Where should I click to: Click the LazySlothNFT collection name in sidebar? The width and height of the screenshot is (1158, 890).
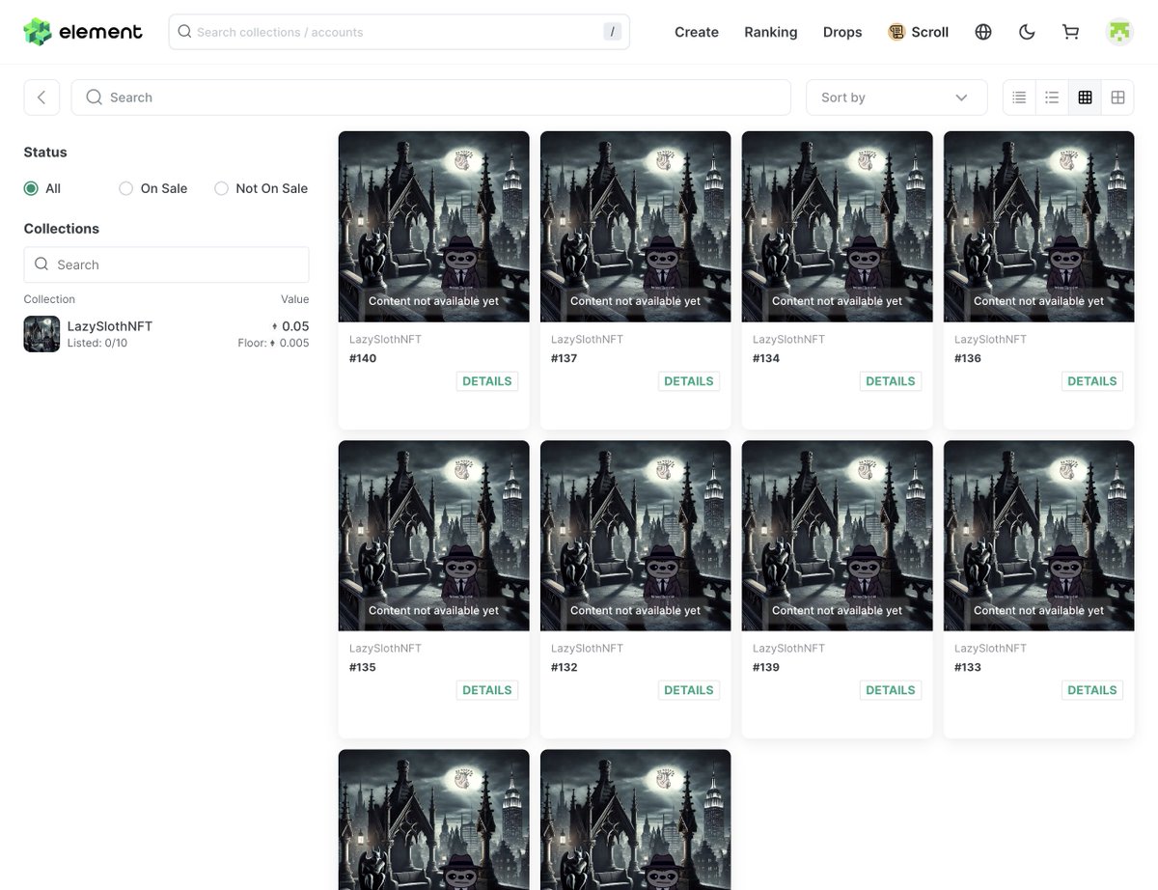[110, 326]
